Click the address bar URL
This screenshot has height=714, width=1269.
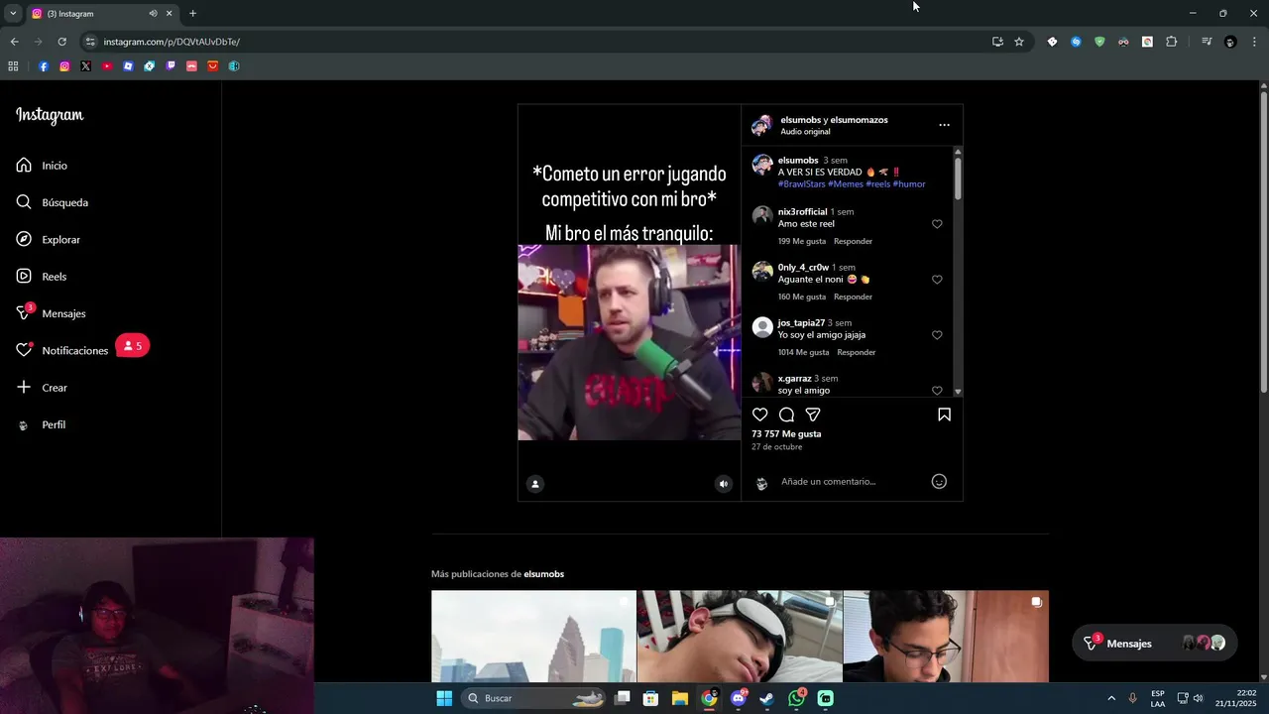[x=172, y=42]
